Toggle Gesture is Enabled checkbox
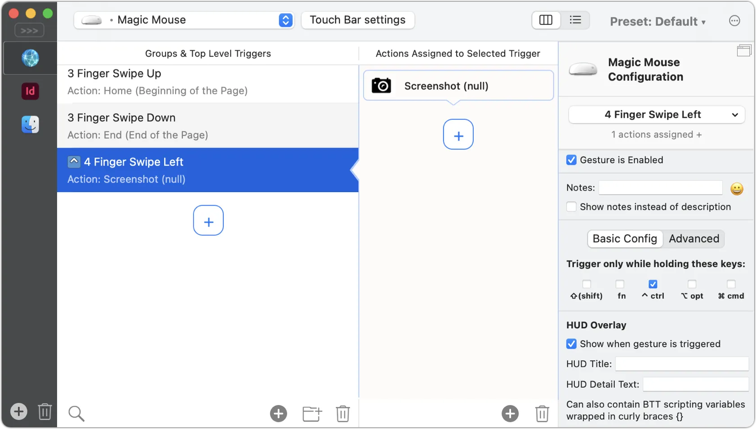The image size is (756, 429). [571, 160]
